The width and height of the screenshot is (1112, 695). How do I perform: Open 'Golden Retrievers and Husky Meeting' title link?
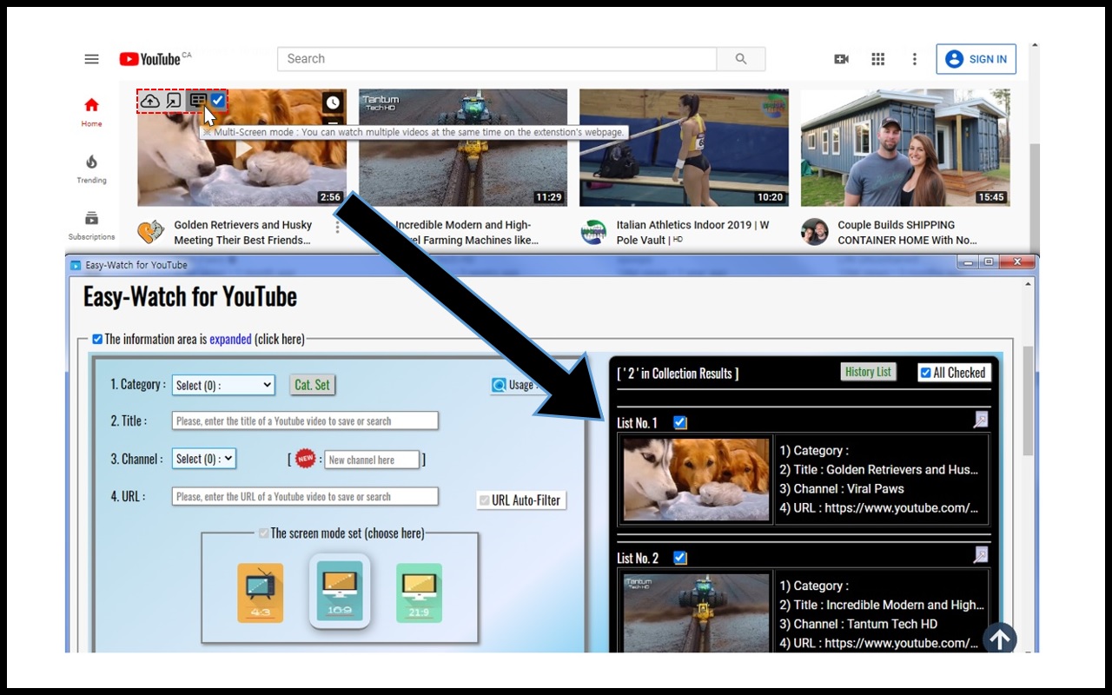[x=243, y=233]
